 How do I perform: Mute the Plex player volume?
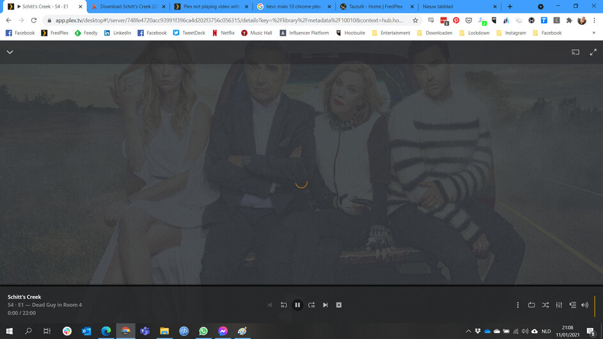coord(585,304)
